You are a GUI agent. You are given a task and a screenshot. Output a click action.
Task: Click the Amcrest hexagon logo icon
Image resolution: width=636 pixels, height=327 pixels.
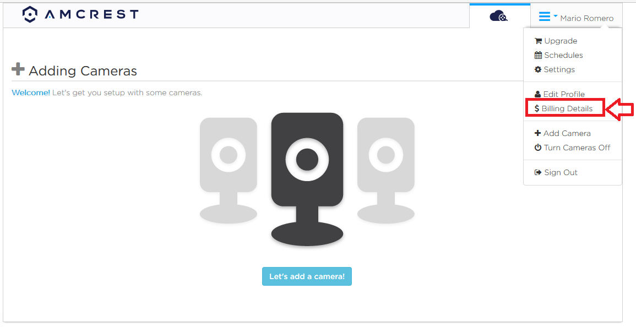(30, 15)
